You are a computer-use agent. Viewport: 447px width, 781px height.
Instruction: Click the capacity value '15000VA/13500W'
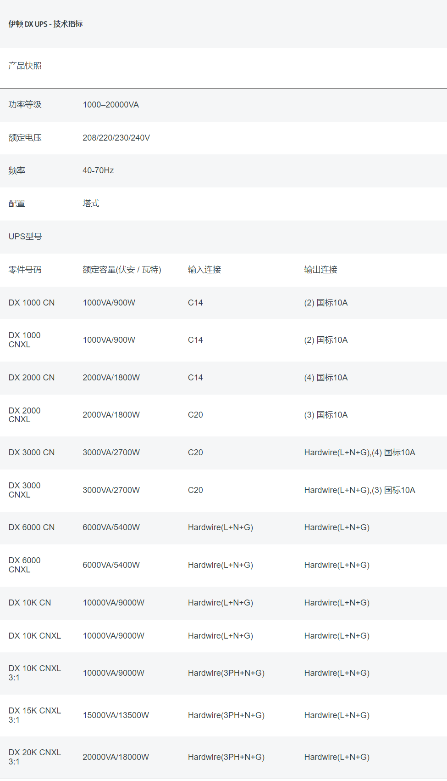pyautogui.click(x=116, y=715)
